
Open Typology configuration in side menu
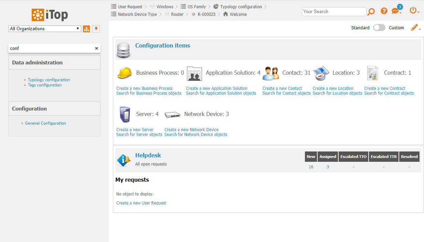point(49,80)
